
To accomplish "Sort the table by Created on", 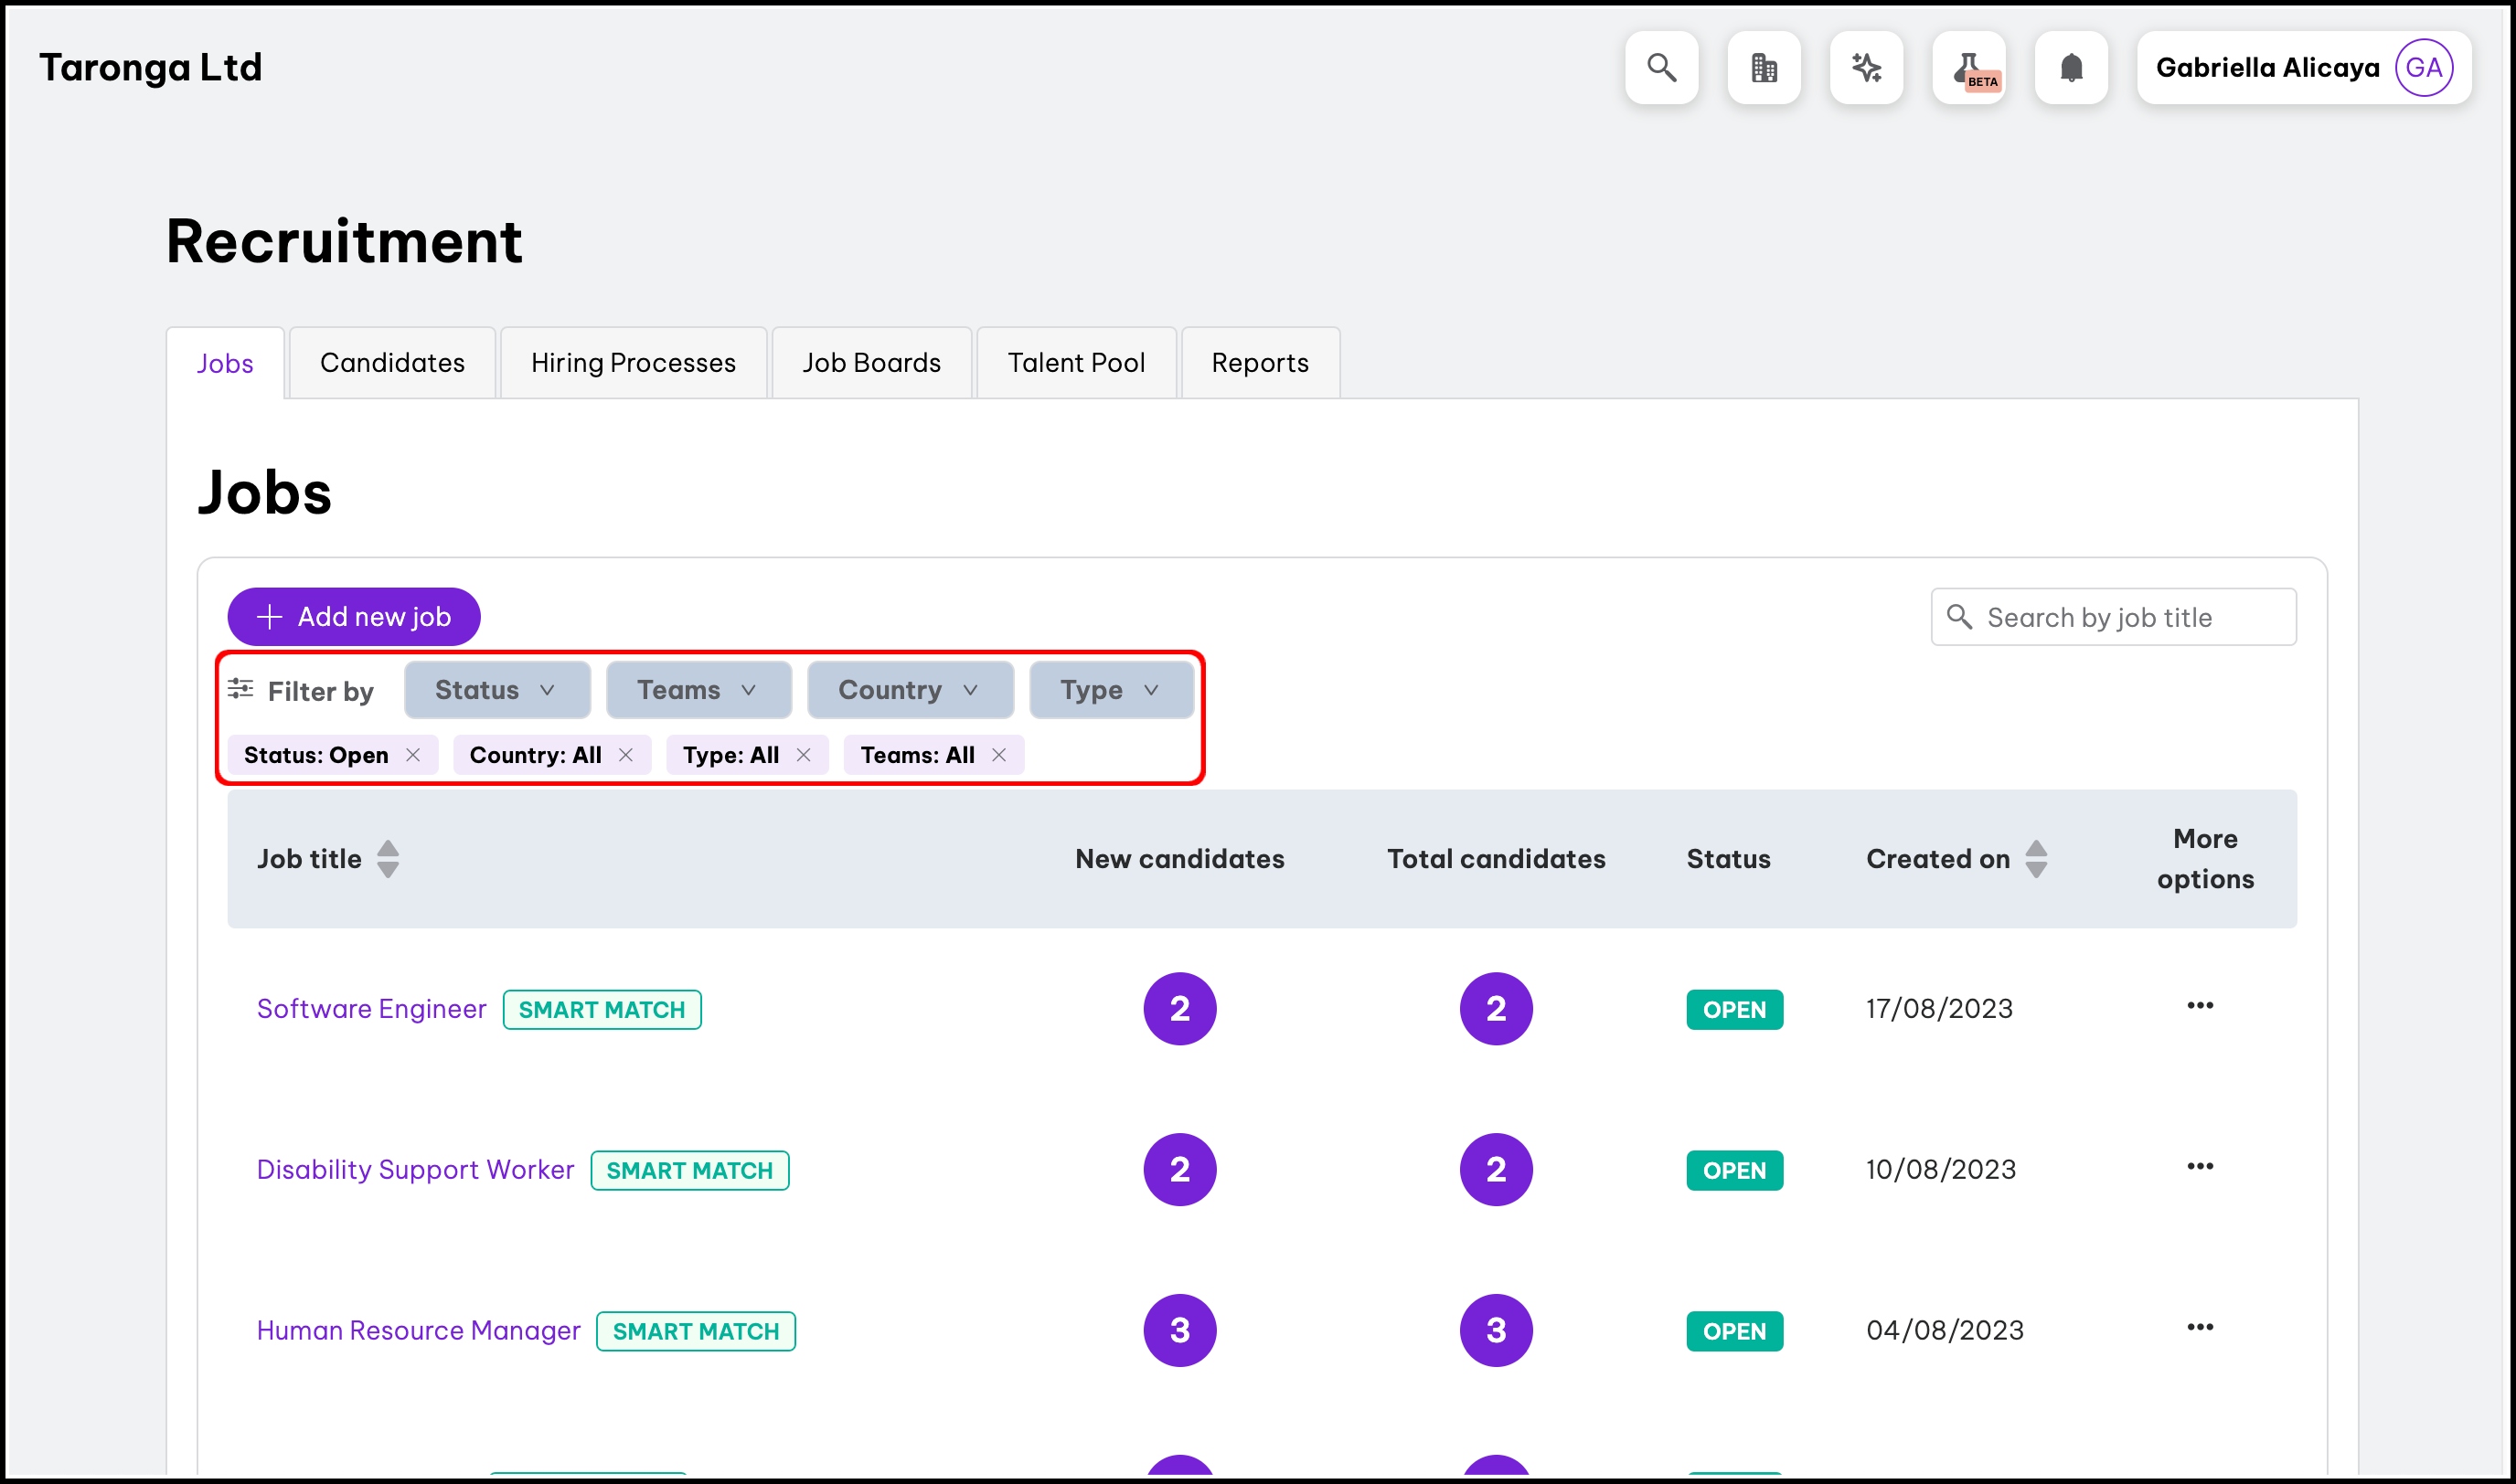I will [2035, 859].
